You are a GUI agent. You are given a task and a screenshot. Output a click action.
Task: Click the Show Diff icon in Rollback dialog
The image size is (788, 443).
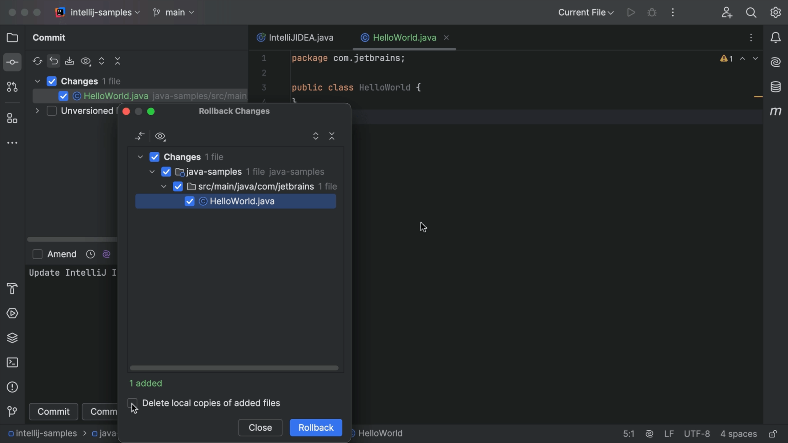tap(139, 136)
